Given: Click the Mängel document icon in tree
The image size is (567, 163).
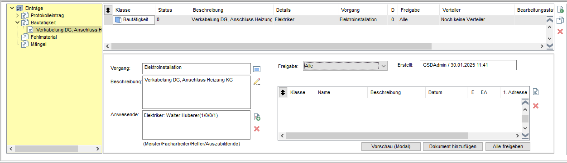Looking at the screenshot, I should pos(25,44).
